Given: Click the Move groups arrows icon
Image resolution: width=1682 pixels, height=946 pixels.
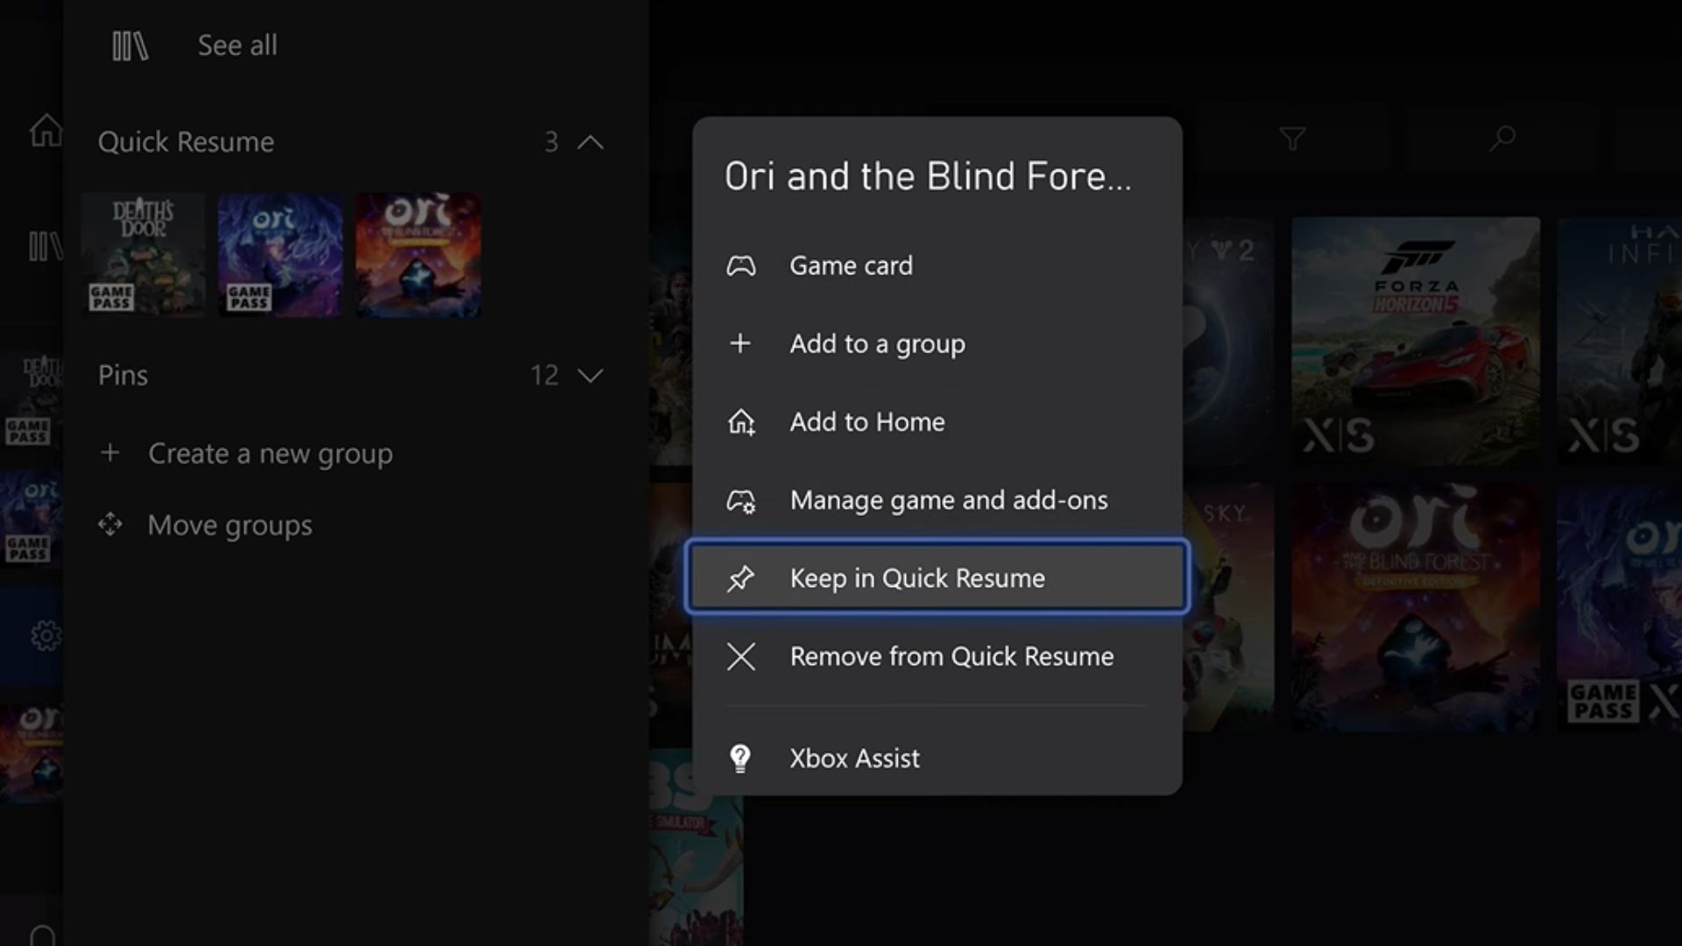Looking at the screenshot, I should (x=110, y=525).
